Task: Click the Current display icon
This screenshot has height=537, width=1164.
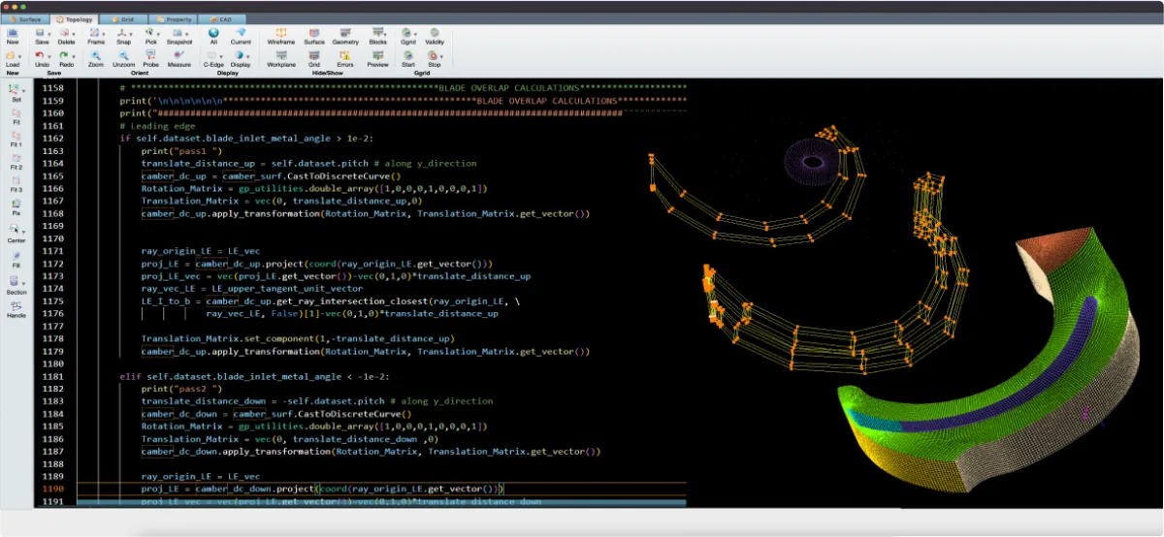Action: 241,32
